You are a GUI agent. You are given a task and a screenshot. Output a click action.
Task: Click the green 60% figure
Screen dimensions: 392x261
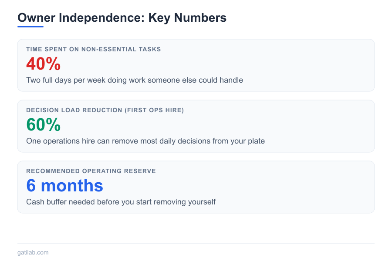pos(43,125)
